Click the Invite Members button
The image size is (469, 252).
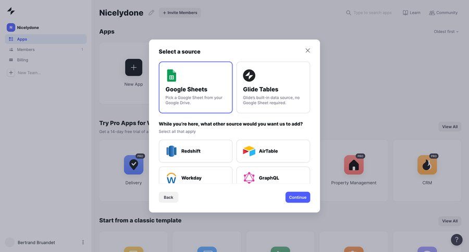point(180,12)
